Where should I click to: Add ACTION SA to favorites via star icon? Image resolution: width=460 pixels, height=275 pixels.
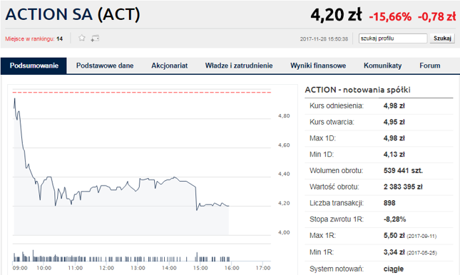[x=82, y=38]
